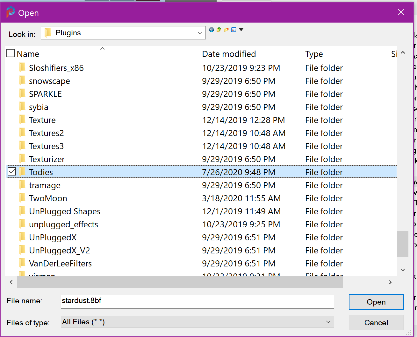Select the UnPlugged Shapes folder
This screenshot has height=337, width=417.
pyautogui.click(x=64, y=211)
